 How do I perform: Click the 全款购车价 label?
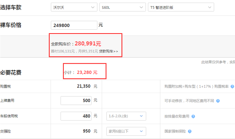tap(62, 44)
